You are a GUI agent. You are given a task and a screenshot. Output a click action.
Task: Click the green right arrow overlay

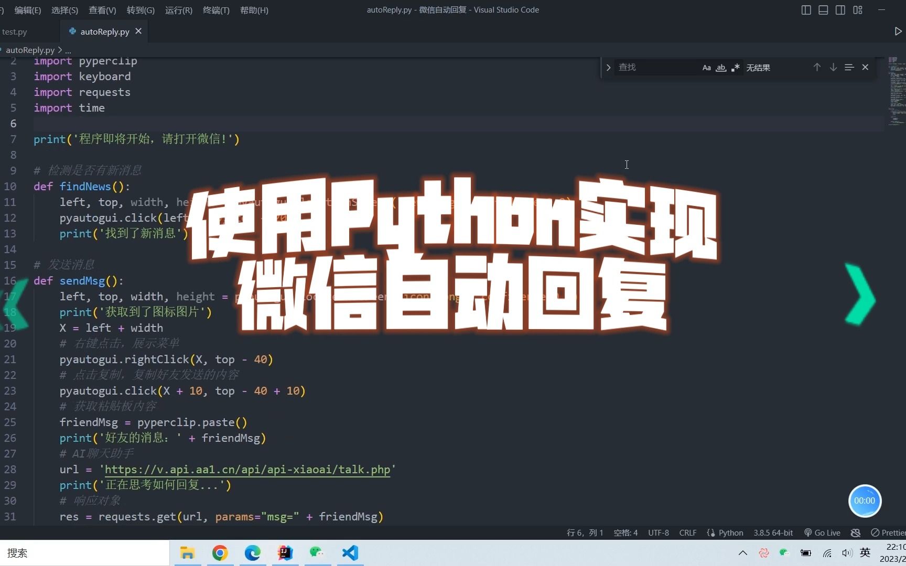(860, 295)
